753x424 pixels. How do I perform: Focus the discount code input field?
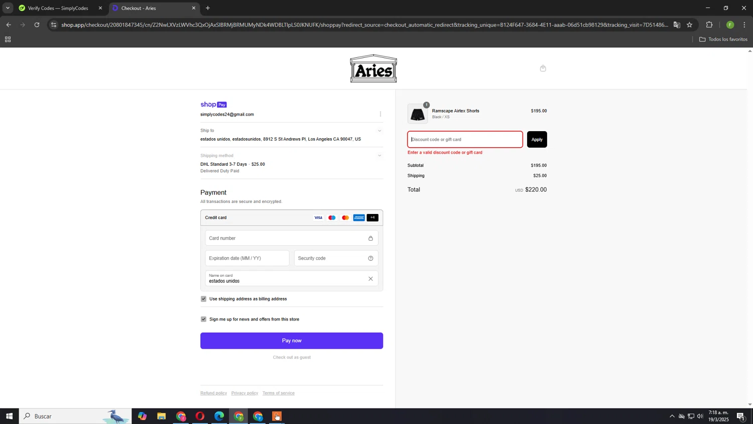click(x=465, y=139)
